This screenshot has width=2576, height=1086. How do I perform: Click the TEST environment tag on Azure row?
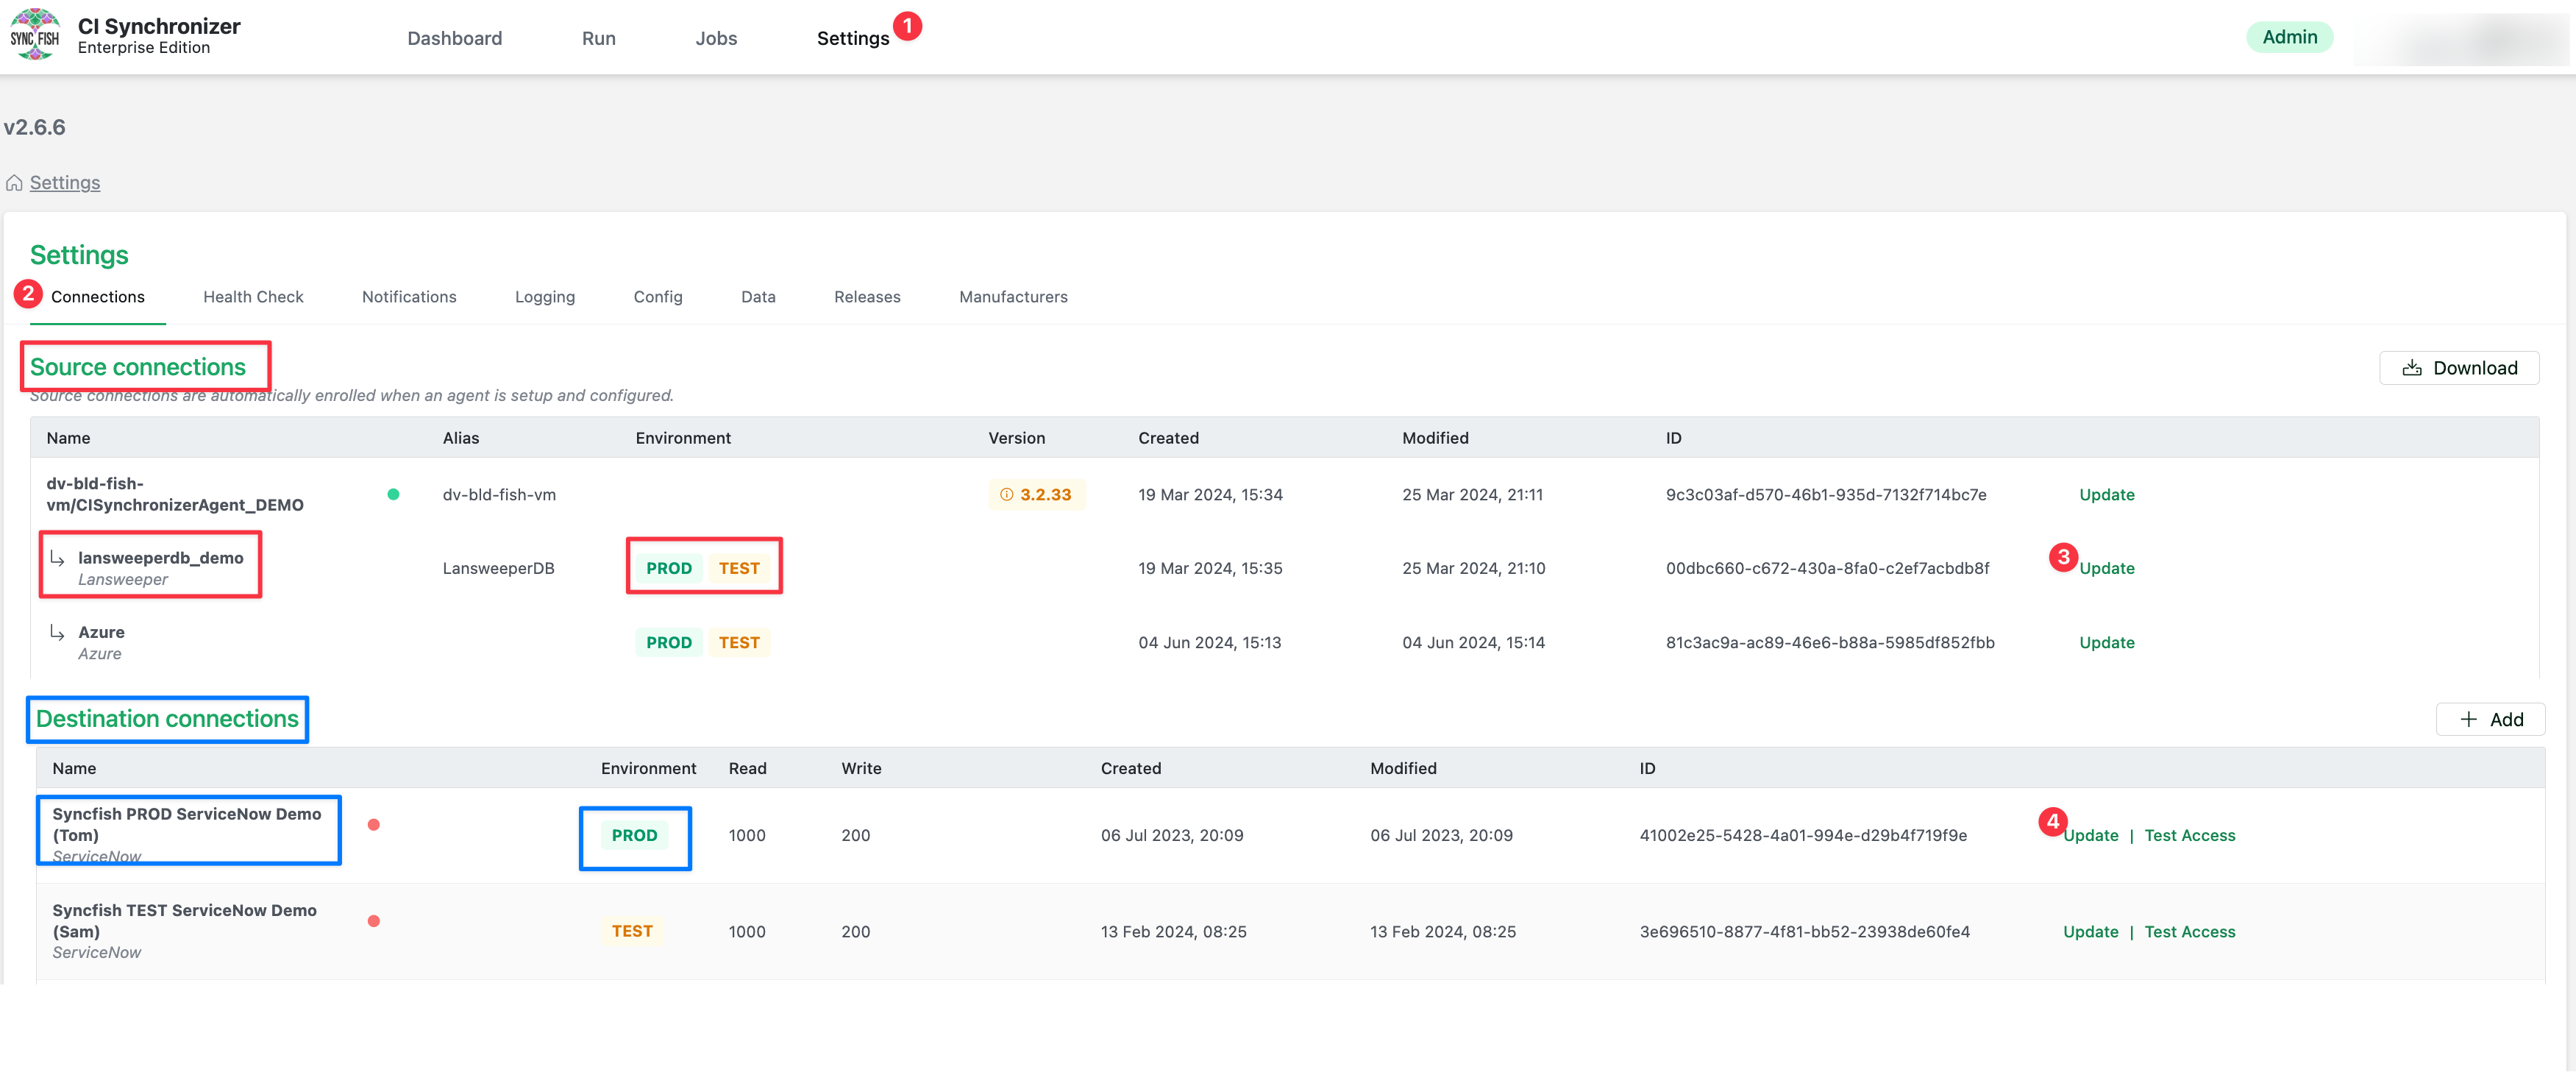[x=739, y=642]
